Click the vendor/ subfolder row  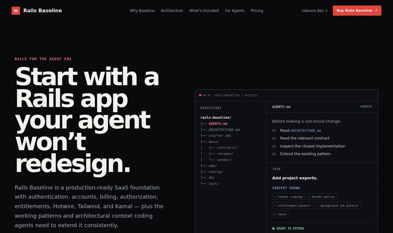click(224, 160)
